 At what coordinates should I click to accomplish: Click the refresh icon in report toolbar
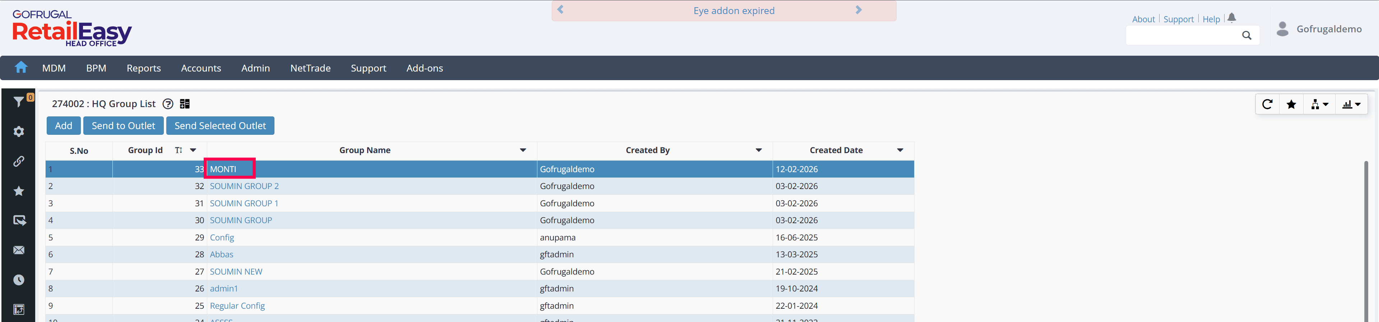tap(1267, 105)
